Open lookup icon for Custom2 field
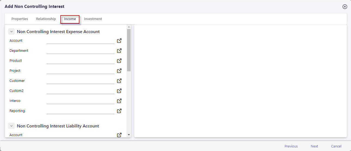The width and height of the screenshot is (351, 151). click(x=119, y=91)
